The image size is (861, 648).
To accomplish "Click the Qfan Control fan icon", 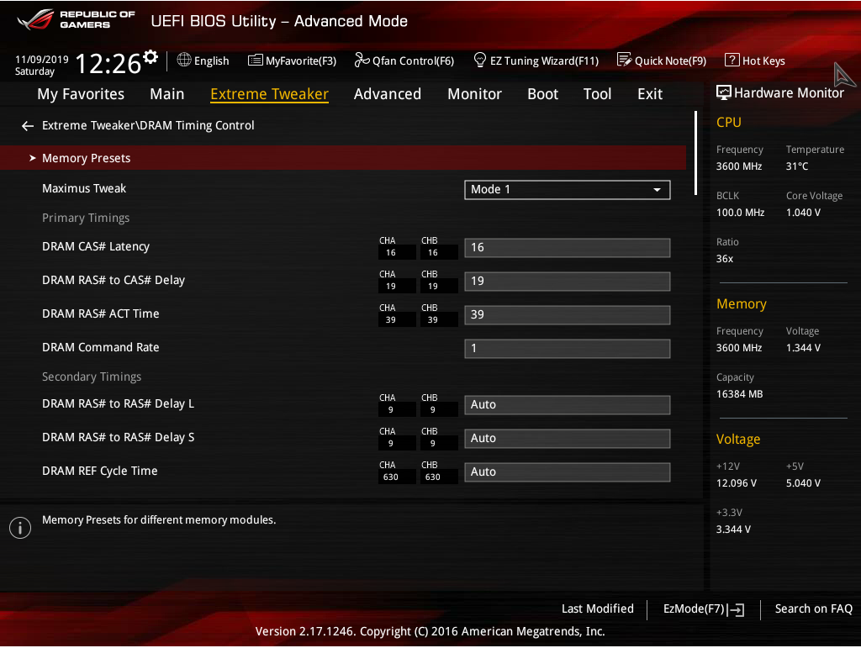I will click(x=362, y=60).
